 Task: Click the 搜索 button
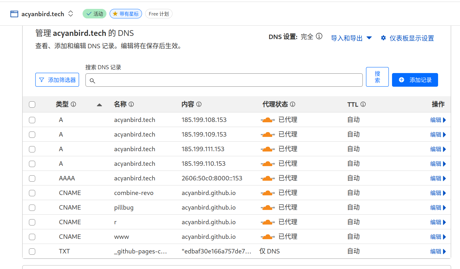click(x=377, y=77)
